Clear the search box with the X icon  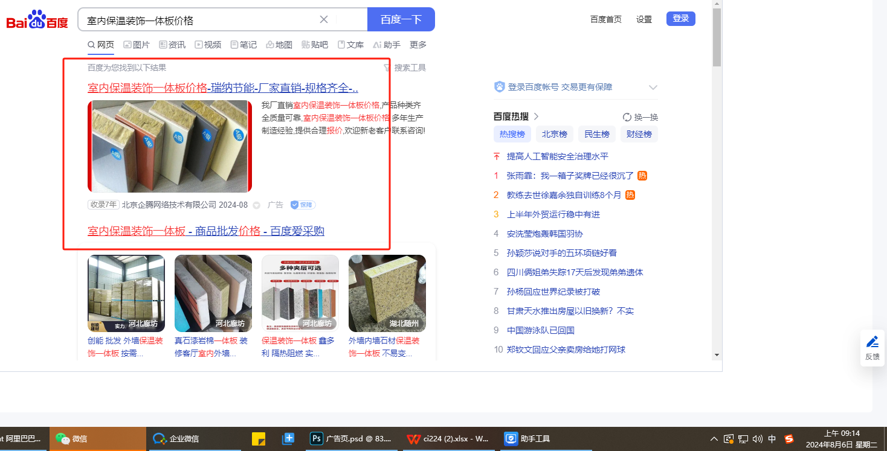(324, 19)
